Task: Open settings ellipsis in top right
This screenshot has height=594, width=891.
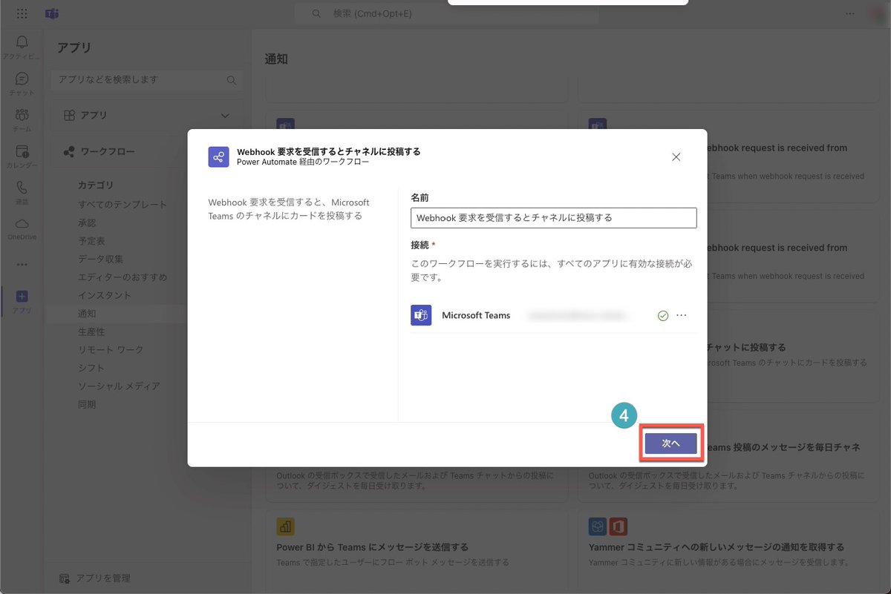Action: point(850,13)
